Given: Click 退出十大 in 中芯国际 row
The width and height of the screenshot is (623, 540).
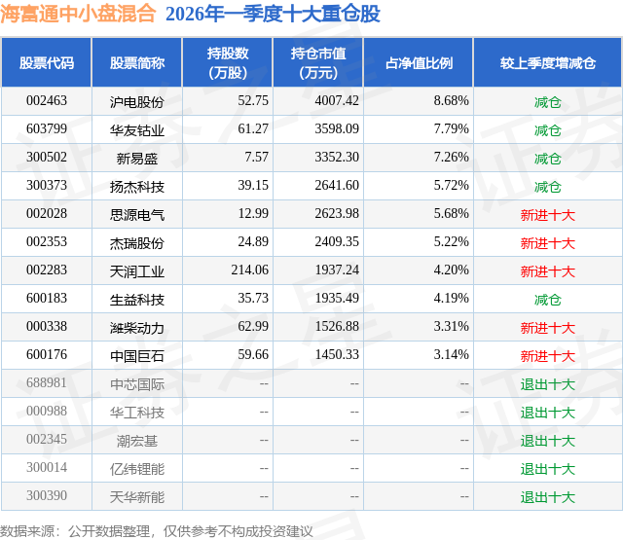Looking at the screenshot, I should point(548,384).
